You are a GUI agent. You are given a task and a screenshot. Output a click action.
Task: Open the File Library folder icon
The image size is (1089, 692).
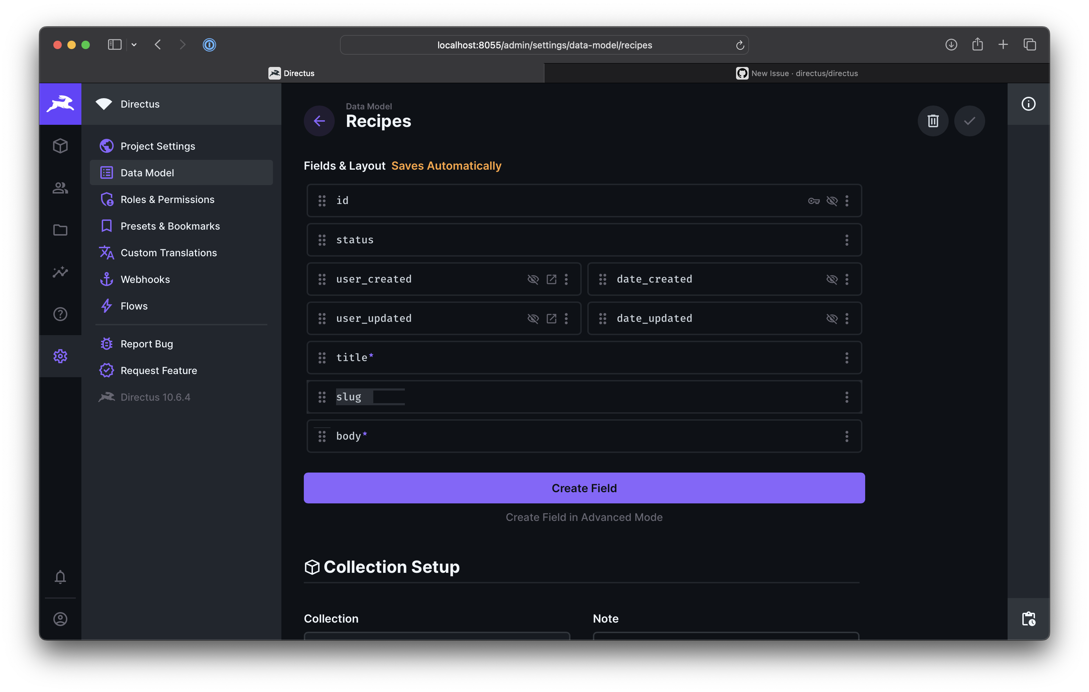pos(60,230)
